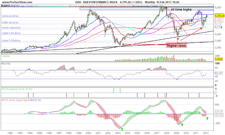The image size is (225, 135).
Task: Click the 80 level on RSI axis
Action: (216, 68)
